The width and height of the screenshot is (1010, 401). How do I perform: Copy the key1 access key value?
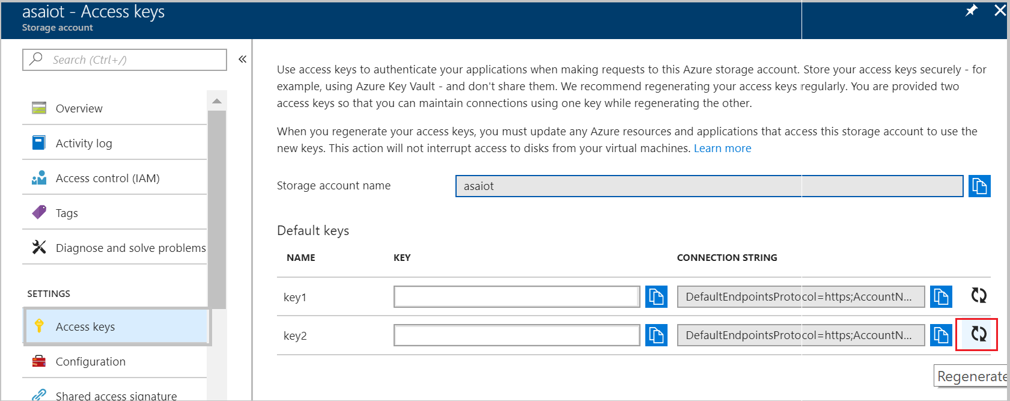[x=656, y=296]
